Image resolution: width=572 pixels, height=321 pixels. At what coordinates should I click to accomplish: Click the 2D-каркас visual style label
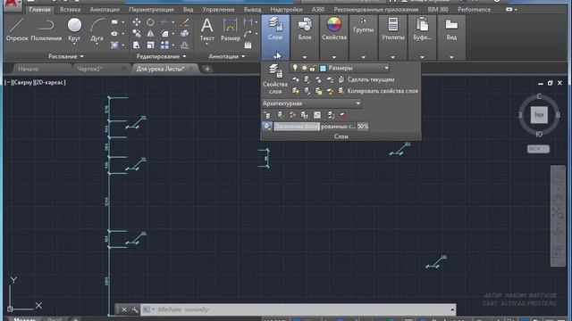[x=50, y=83]
